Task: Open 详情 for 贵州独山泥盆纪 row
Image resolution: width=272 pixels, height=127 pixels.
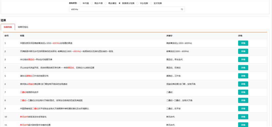Action: point(243,84)
